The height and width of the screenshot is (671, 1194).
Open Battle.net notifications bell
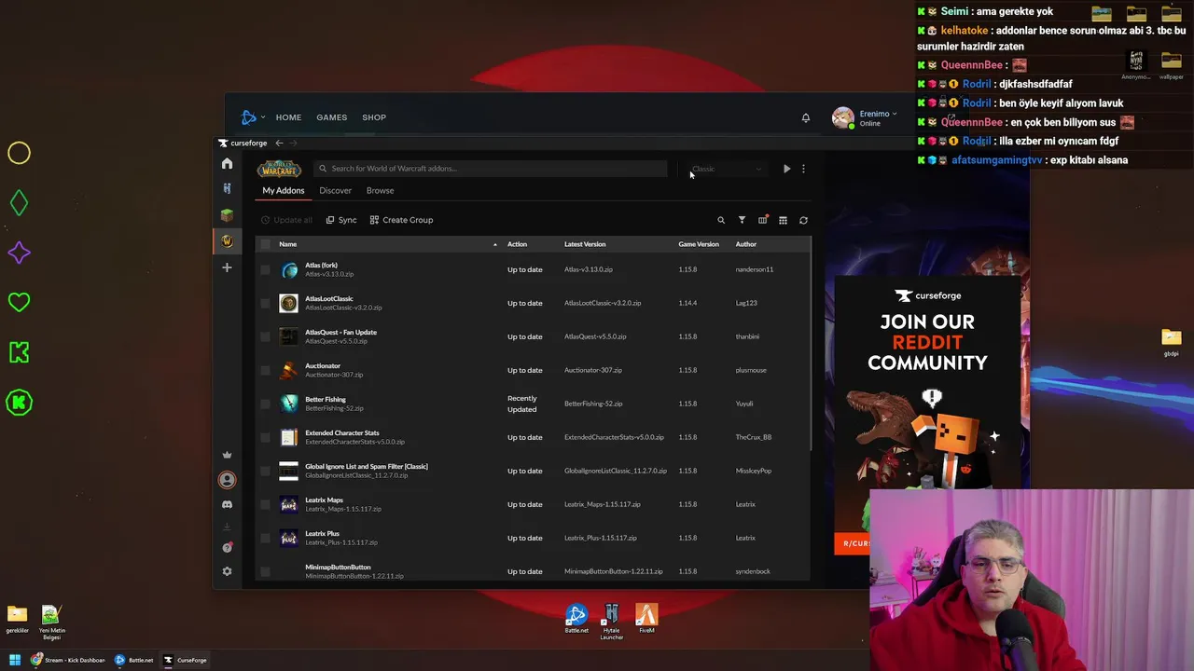pos(806,117)
